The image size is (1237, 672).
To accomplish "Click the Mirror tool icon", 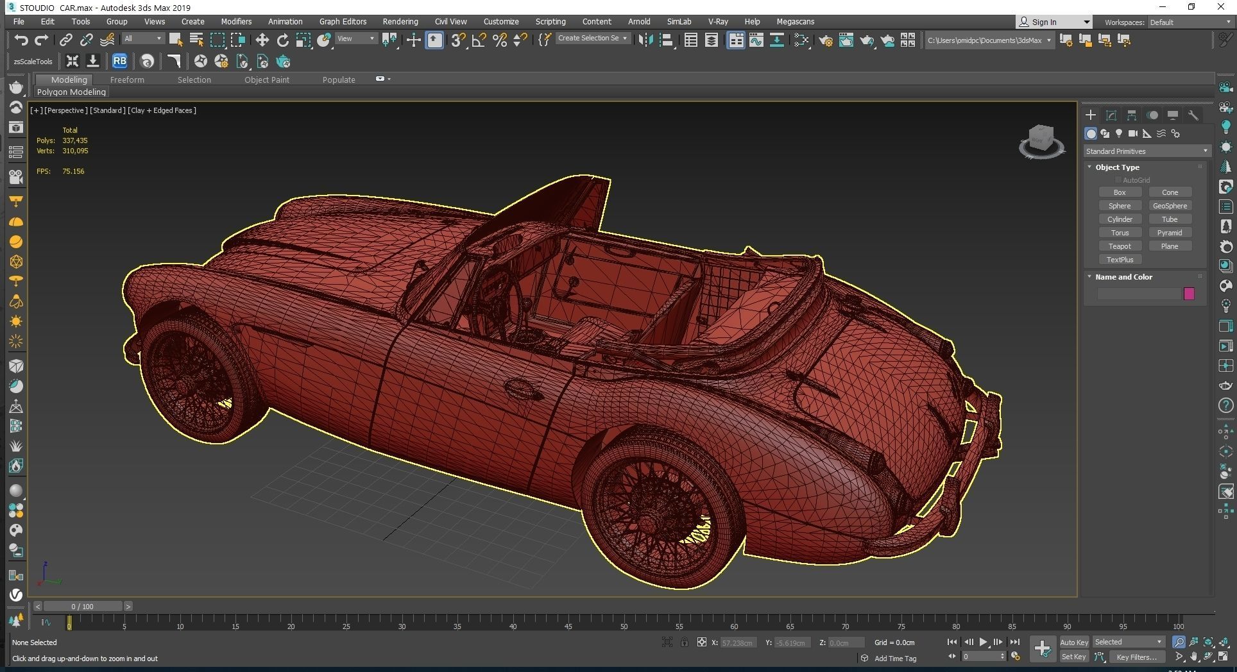I will tap(645, 40).
